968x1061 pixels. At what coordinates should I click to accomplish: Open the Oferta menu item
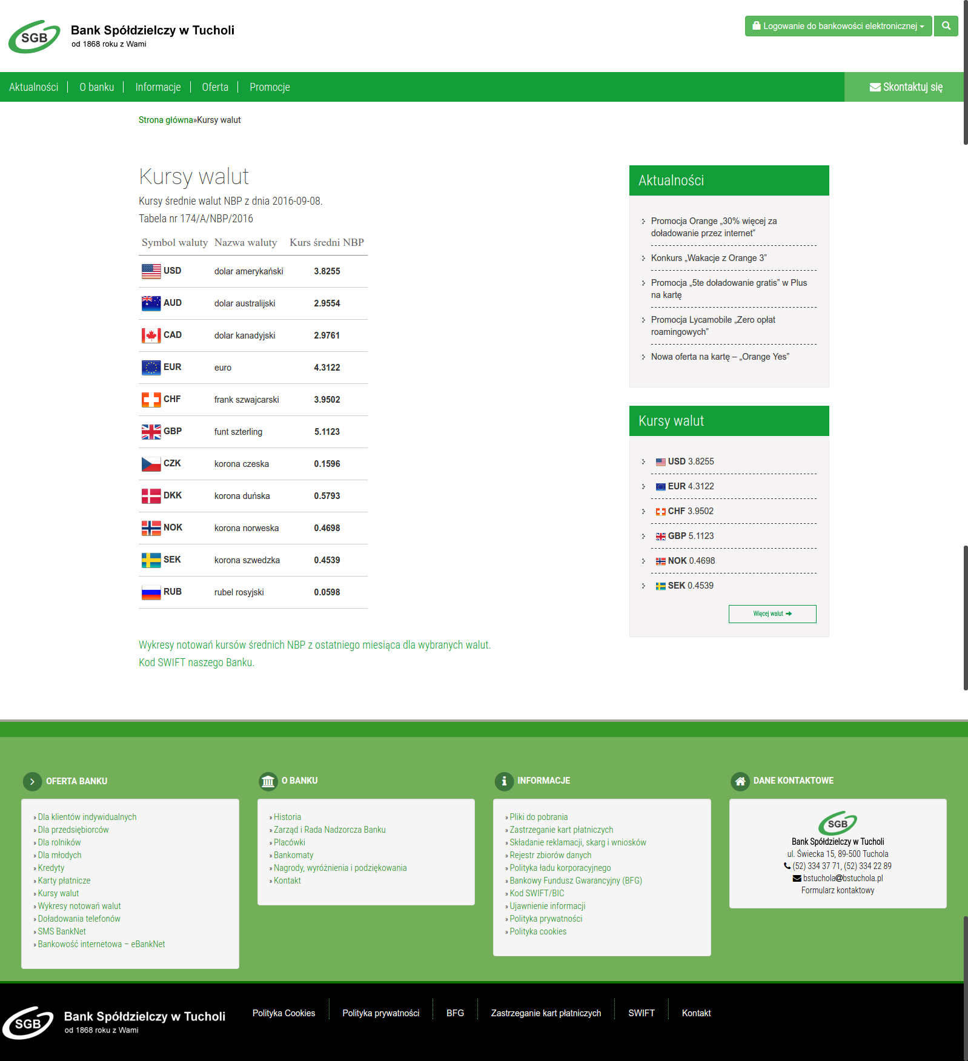pos(215,87)
